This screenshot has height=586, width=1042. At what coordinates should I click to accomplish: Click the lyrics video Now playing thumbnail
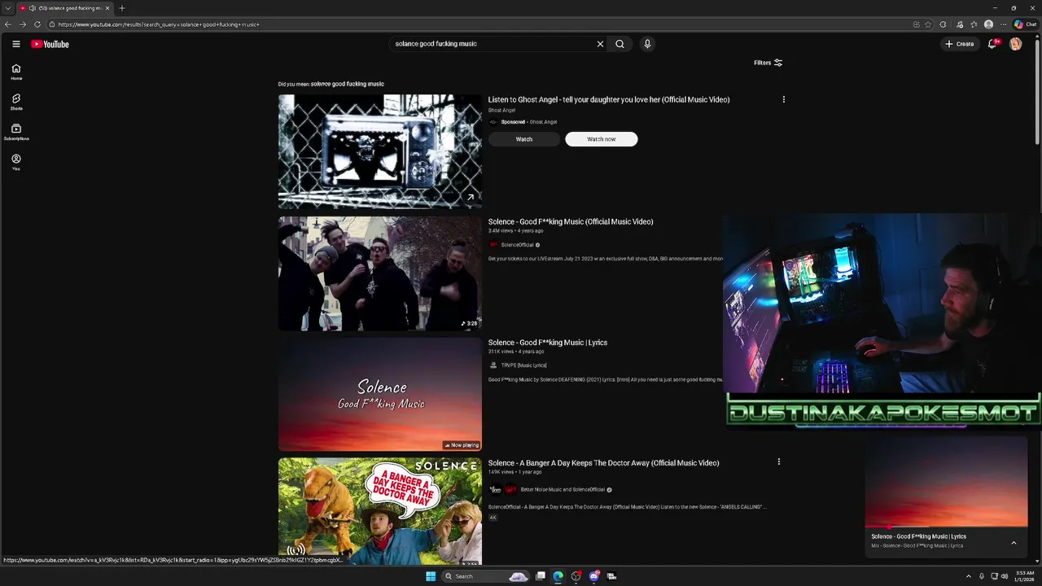380,394
